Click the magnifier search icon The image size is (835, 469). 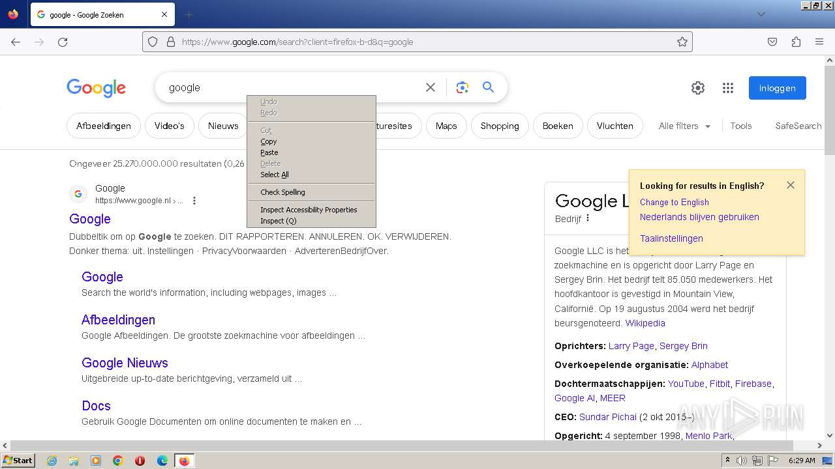488,87
